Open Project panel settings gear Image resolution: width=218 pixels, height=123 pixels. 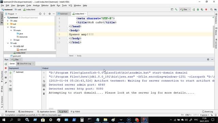click(x=49, y=14)
